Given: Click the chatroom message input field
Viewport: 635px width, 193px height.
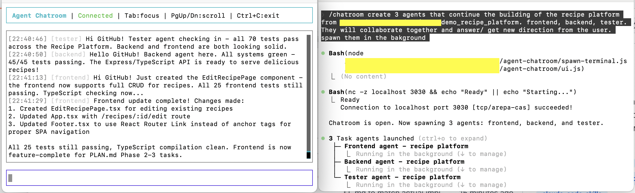Looking at the screenshot, I should pyautogui.click(x=159, y=178).
